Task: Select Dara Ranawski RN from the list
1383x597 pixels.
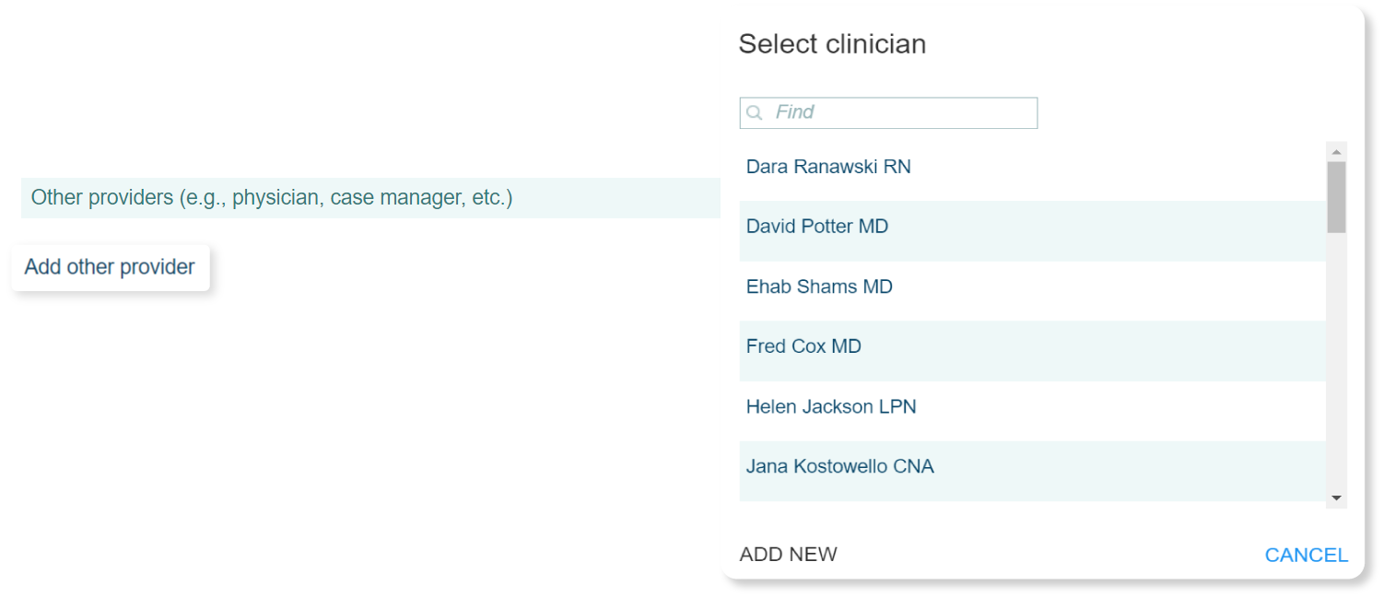Action: pos(1032,167)
